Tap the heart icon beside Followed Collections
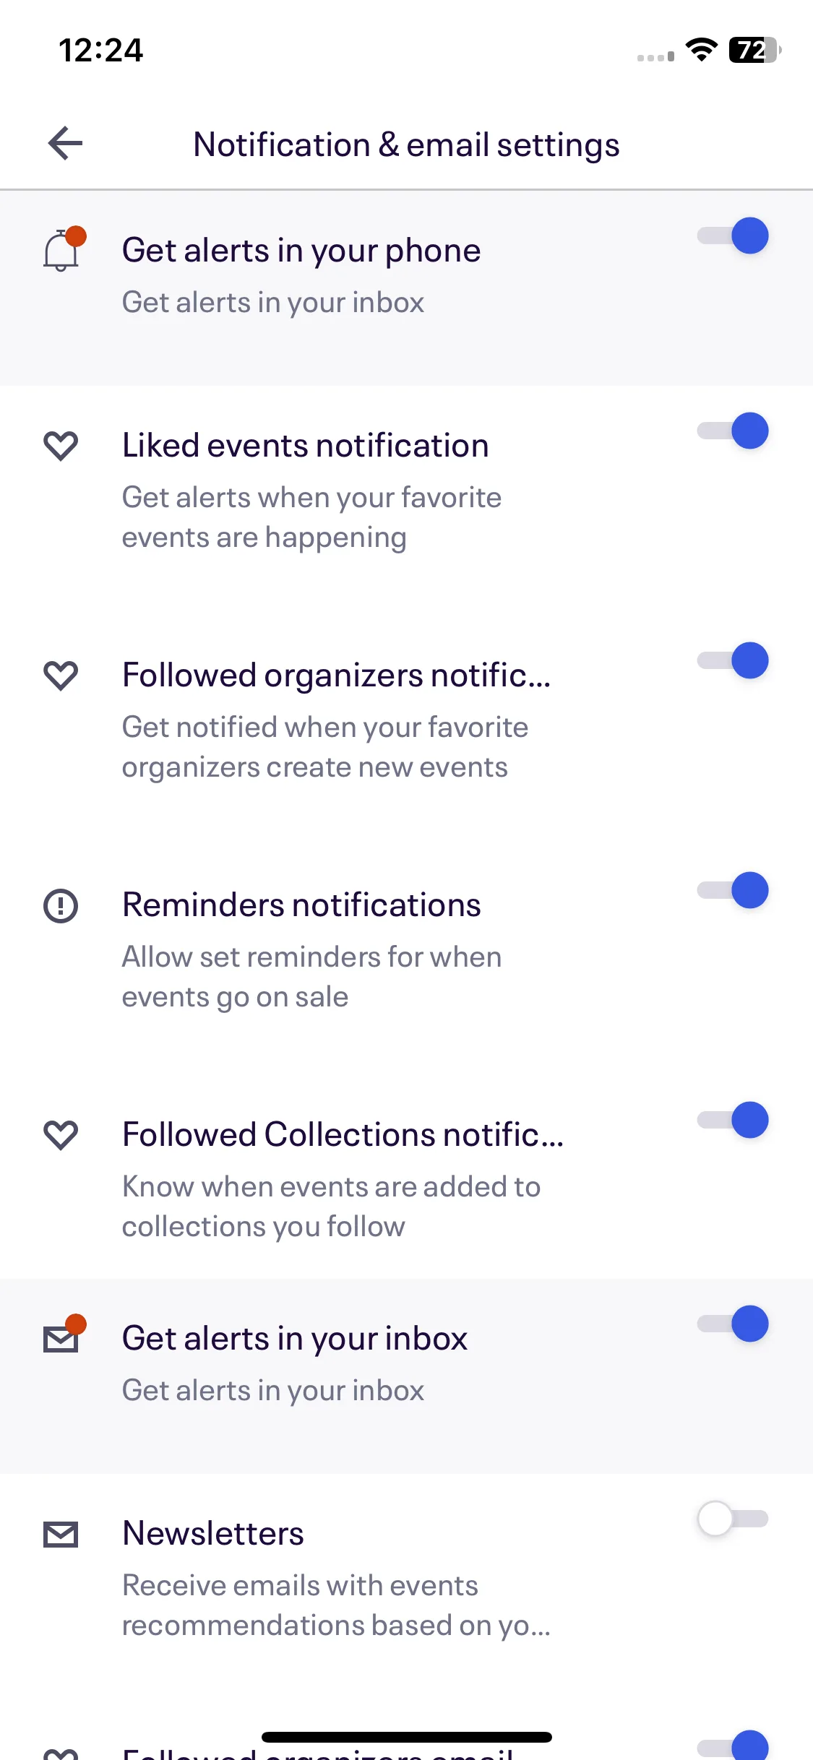 pos(61,1135)
